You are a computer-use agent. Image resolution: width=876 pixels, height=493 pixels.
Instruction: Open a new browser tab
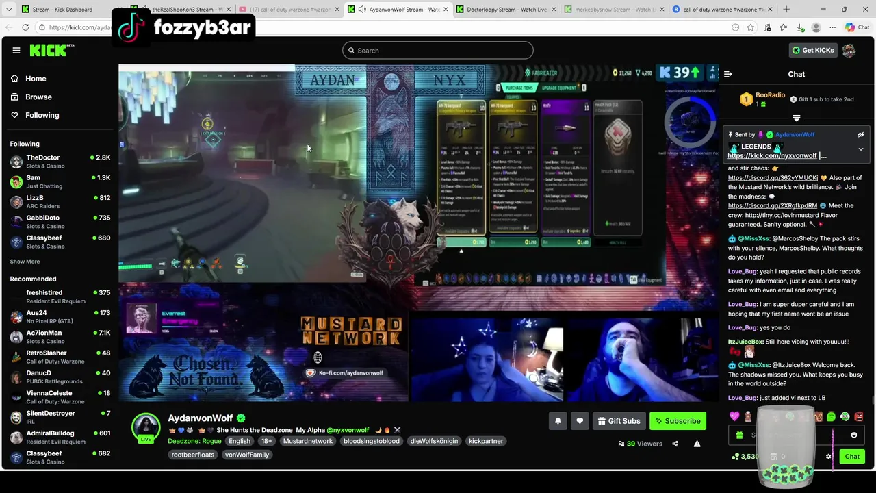point(786,10)
